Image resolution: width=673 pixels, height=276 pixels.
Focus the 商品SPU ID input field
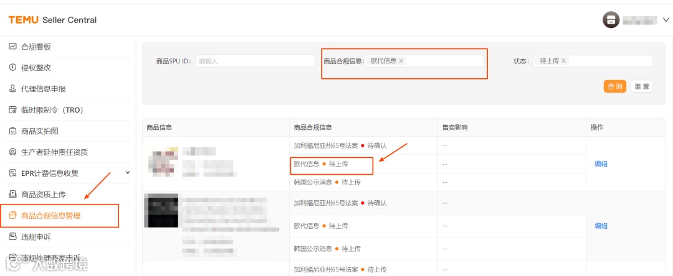tap(255, 61)
